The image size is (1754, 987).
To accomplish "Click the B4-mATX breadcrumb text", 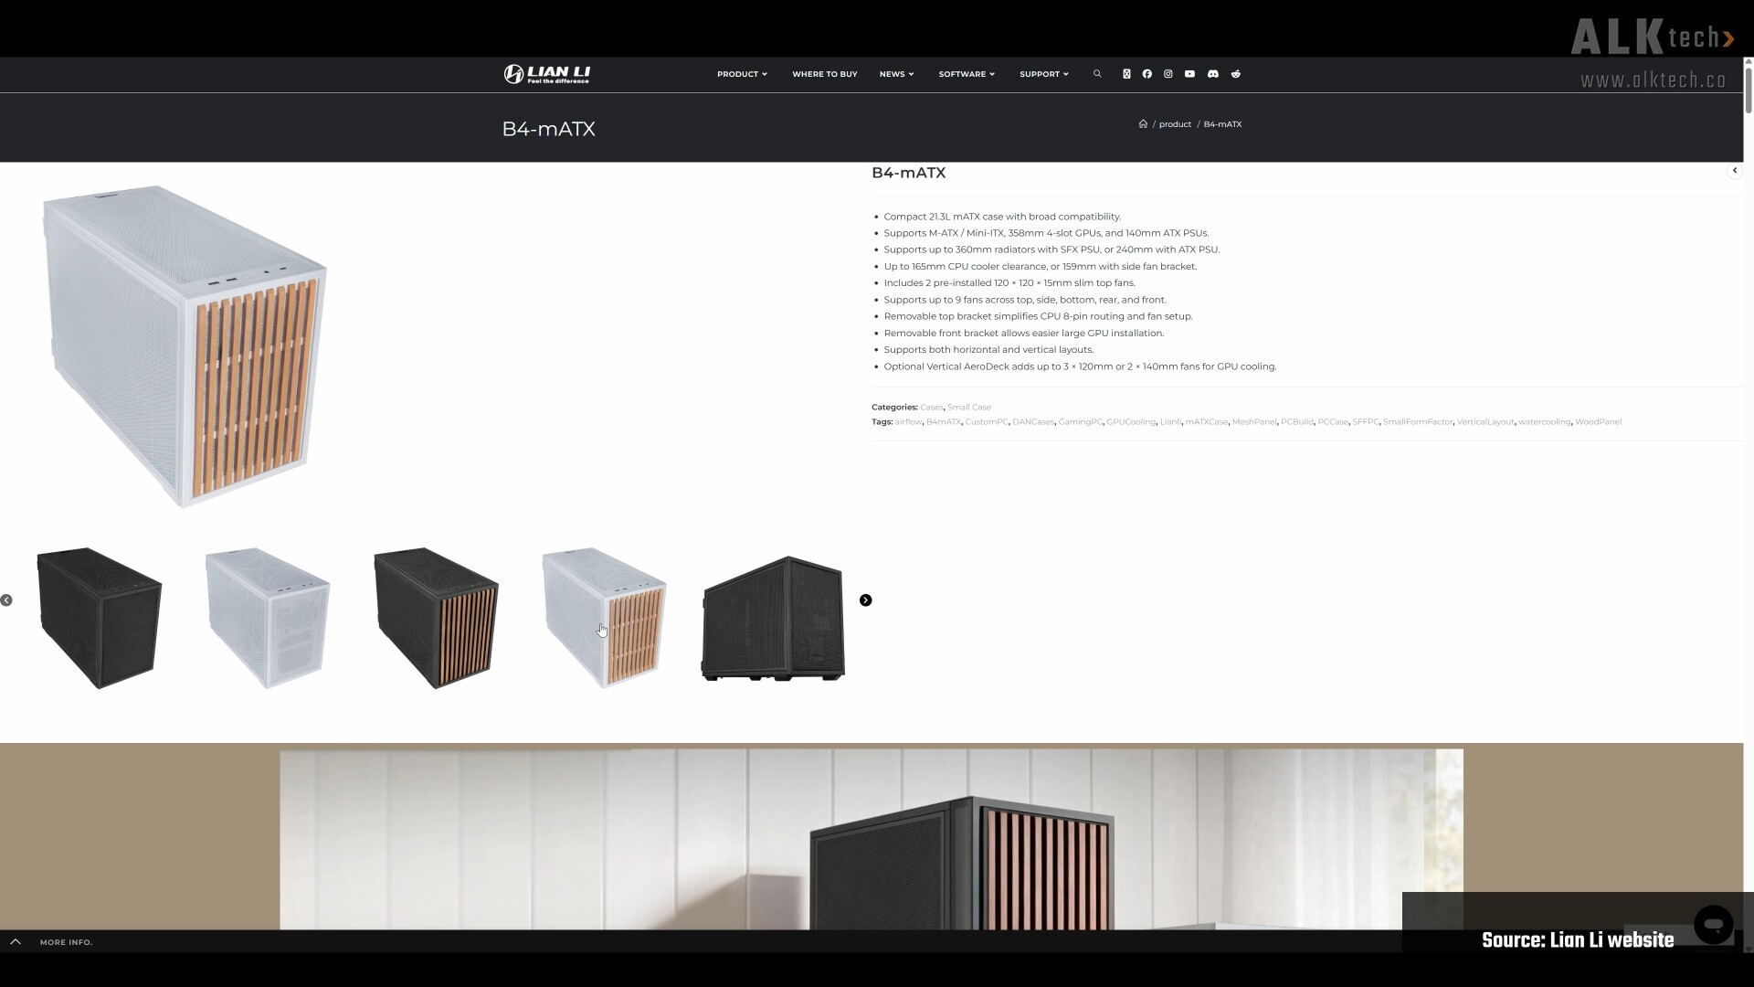I will 1222,124.
